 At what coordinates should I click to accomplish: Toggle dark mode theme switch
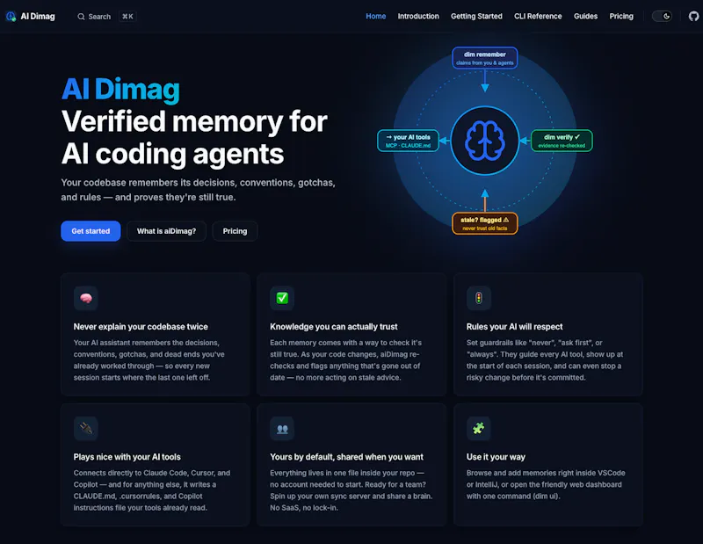pyautogui.click(x=662, y=16)
